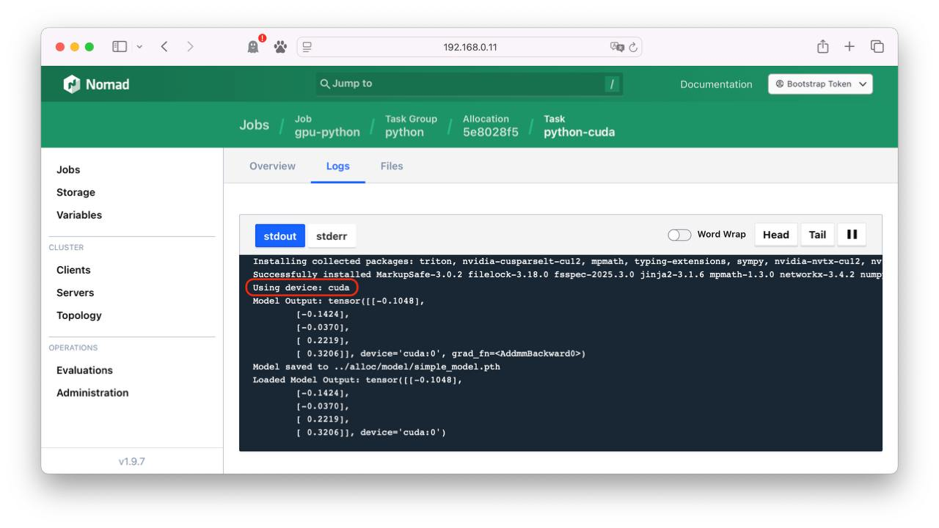Open Safari sidebar toggle icon

(x=120, y=47)
